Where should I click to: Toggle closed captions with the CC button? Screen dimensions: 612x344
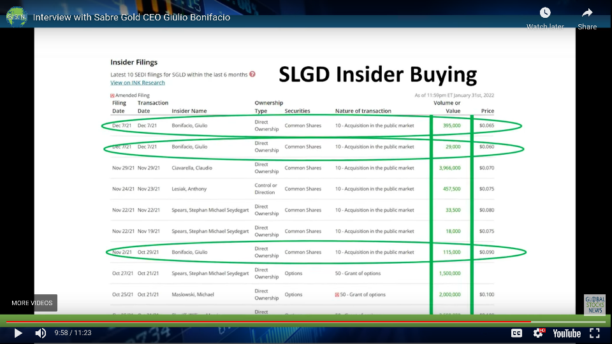[516, 333]
